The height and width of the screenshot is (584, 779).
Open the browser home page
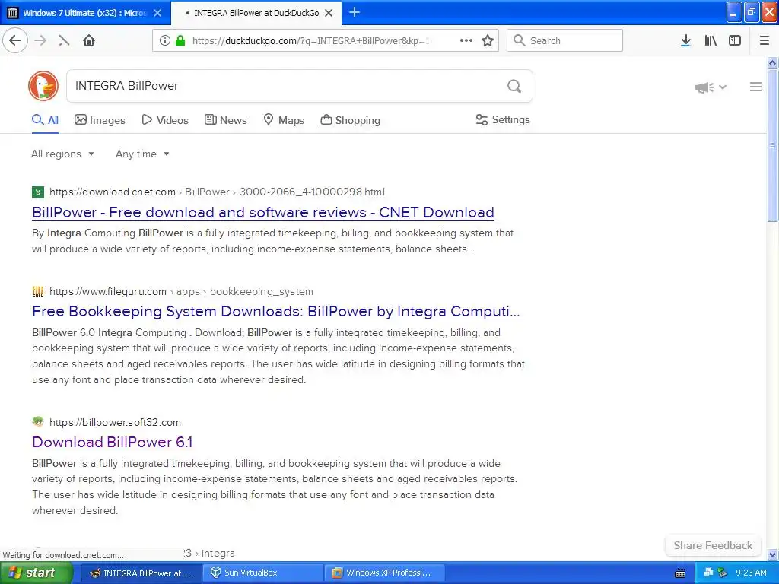[89, 40]
